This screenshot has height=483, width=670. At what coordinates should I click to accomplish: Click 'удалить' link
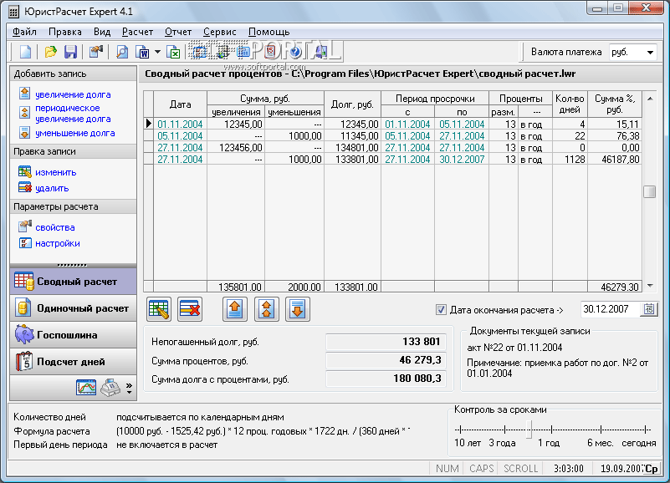coord(52,188)
